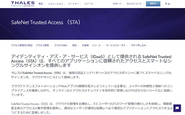This screenshot has width=185, height=115.
Task: Open the top リソース menu
Action: pyautogui.click(x=89, y=4)
